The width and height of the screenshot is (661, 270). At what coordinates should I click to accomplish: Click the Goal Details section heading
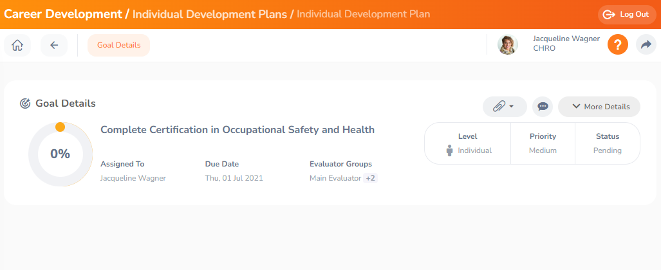click(66, 104)
